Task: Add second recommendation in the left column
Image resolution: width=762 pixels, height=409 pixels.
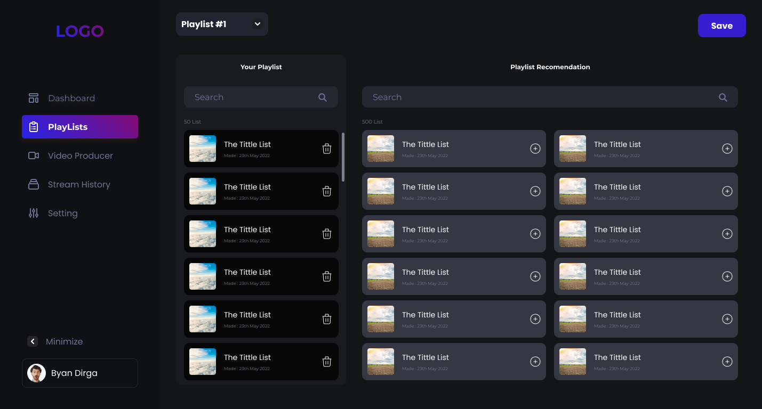Action: tap(535, 191)
